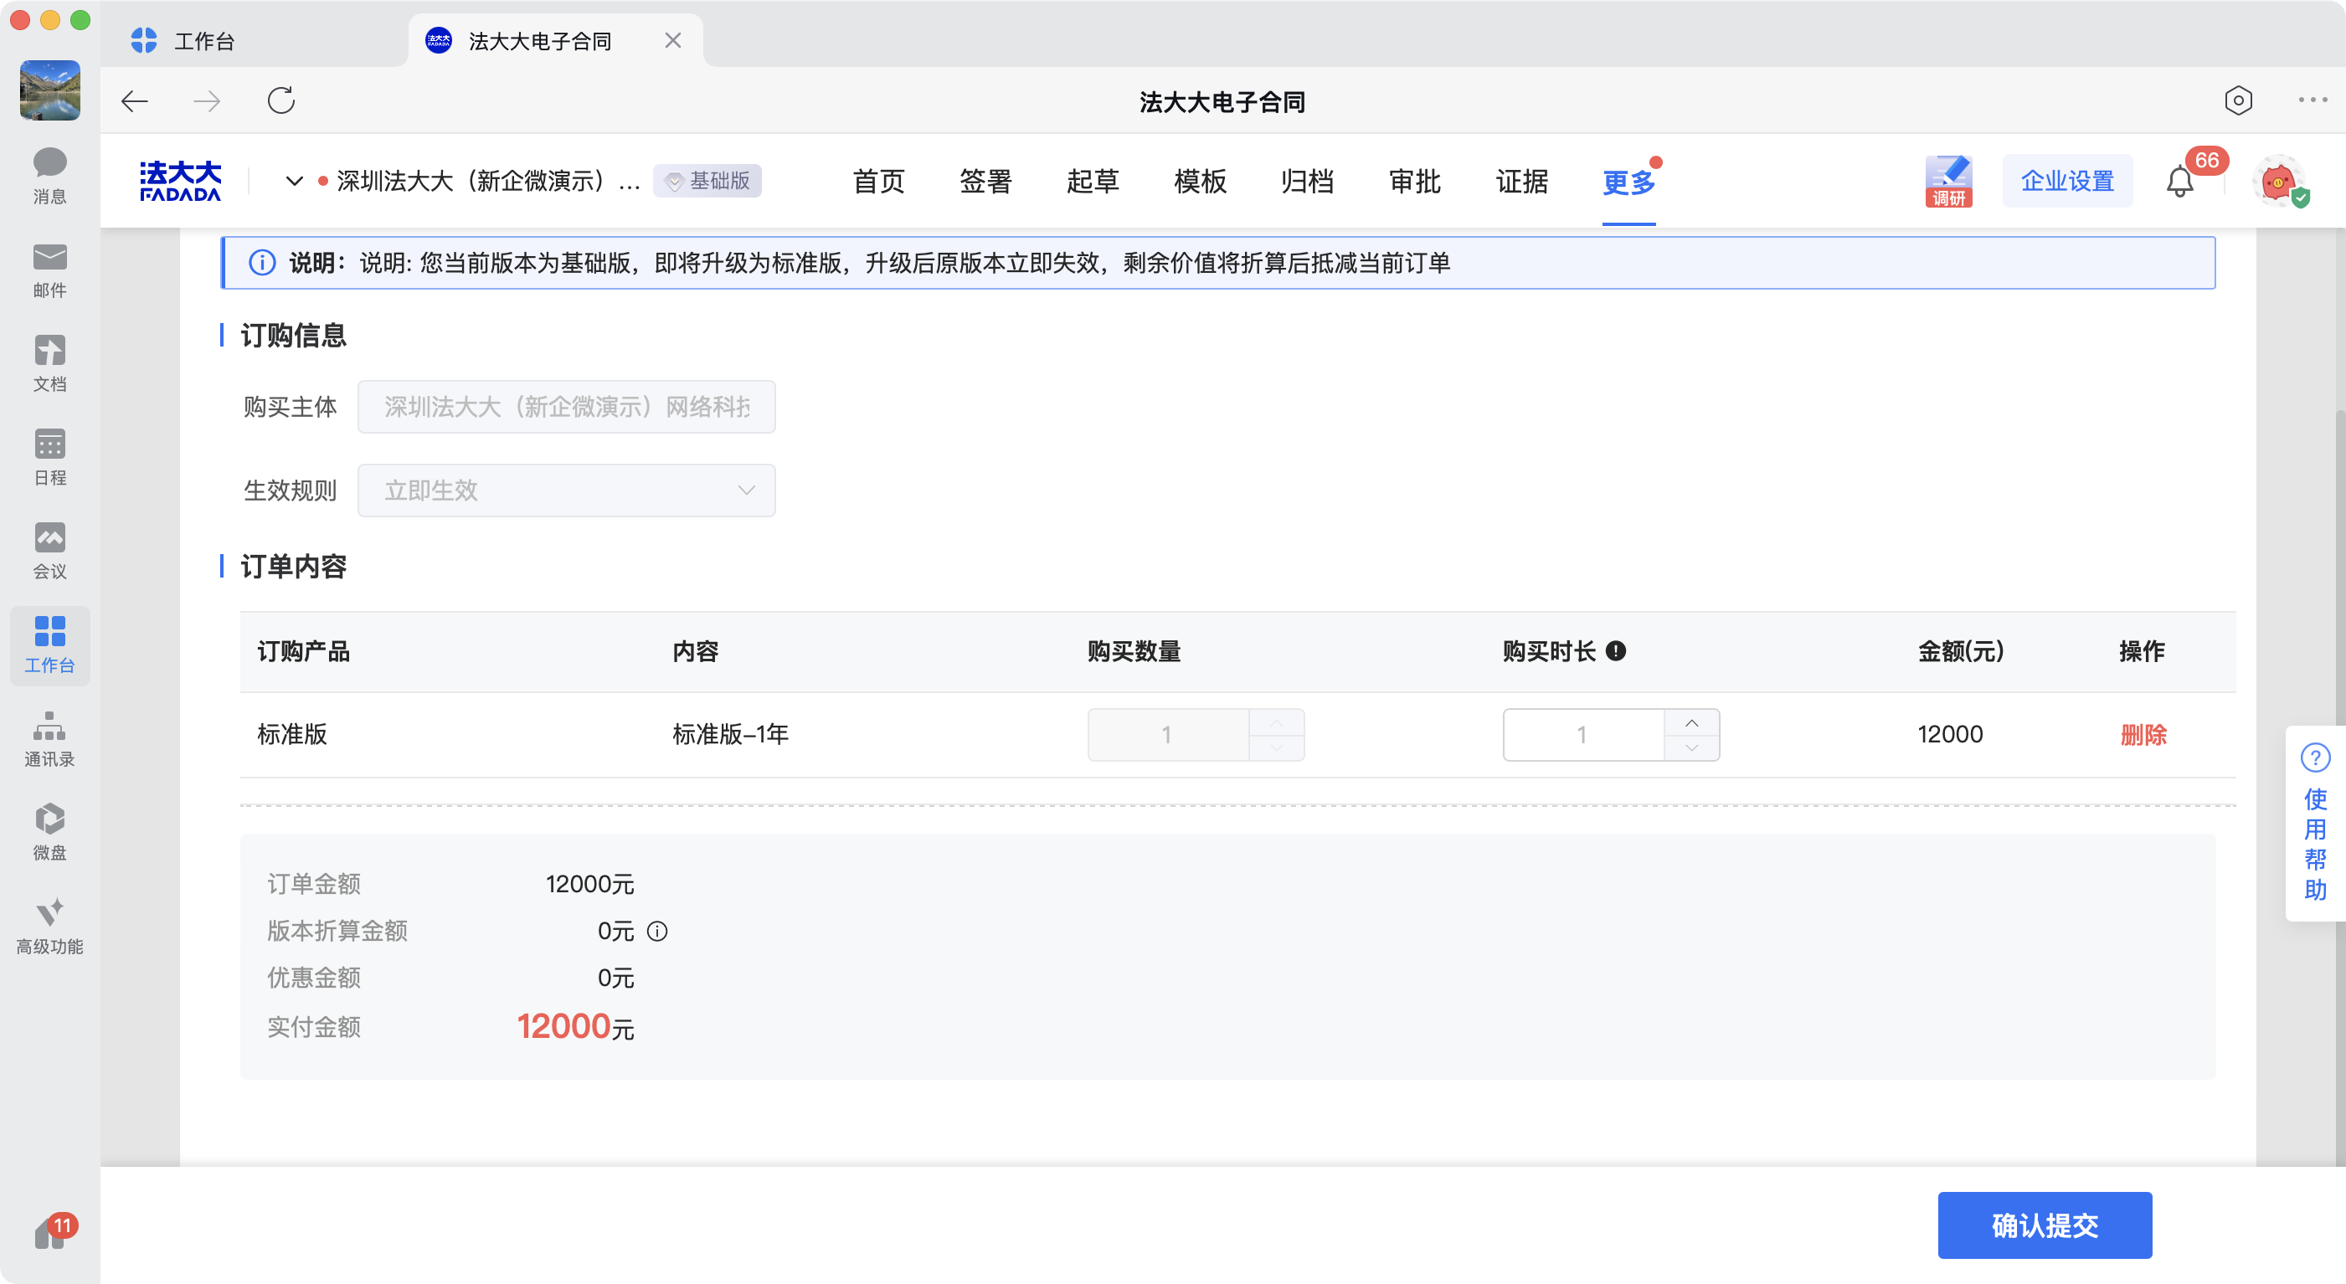Click the 购买时长 exclamation info icon
This screenshot has height=1284, width=2346.
point(1616,651)
